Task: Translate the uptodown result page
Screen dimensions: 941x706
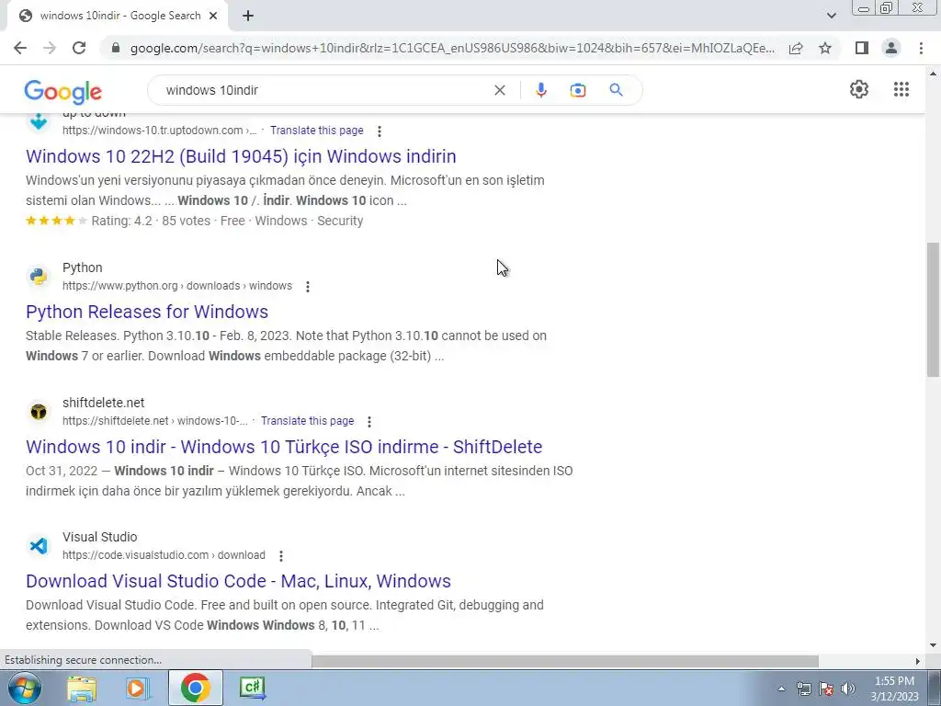Action: (x=317, y=131)
